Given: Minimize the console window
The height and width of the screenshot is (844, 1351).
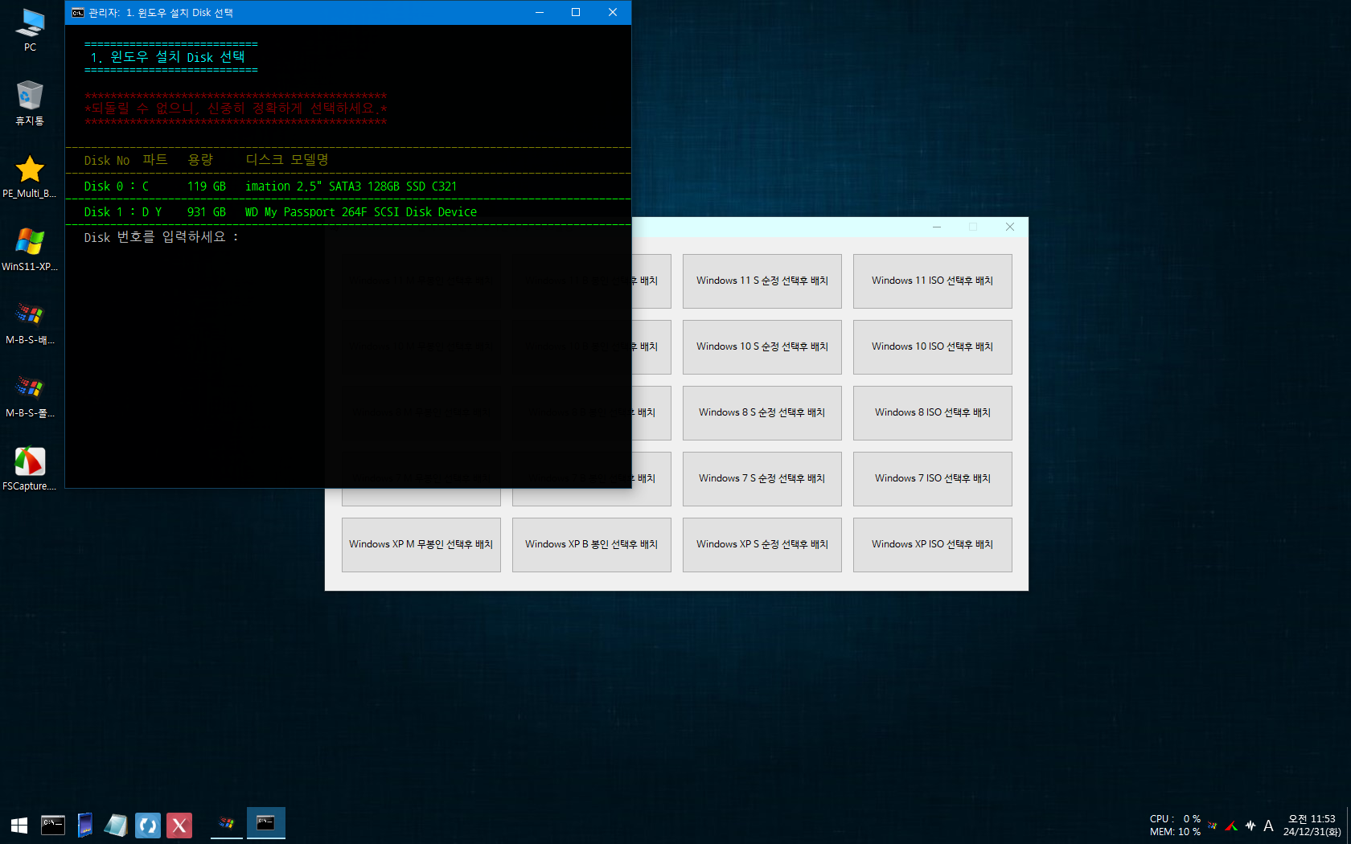Looking at the screenshot, I should tap(540, 13).
